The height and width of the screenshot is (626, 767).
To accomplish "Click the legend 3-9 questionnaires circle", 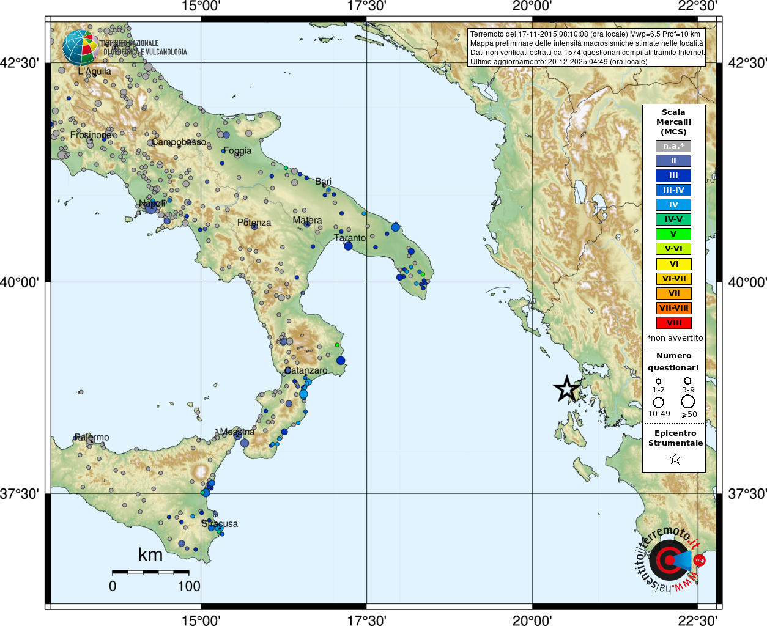I will 688,381.
